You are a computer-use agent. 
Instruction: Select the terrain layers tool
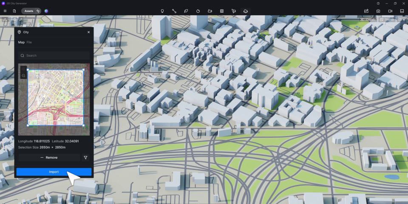(246, 11)
